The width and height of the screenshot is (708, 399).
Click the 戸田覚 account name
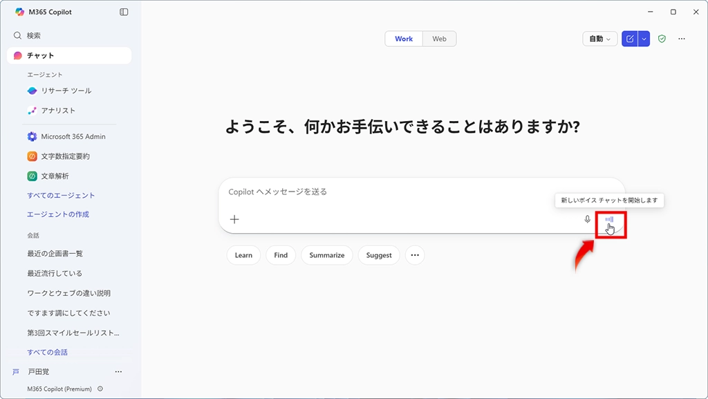(39, 372)
